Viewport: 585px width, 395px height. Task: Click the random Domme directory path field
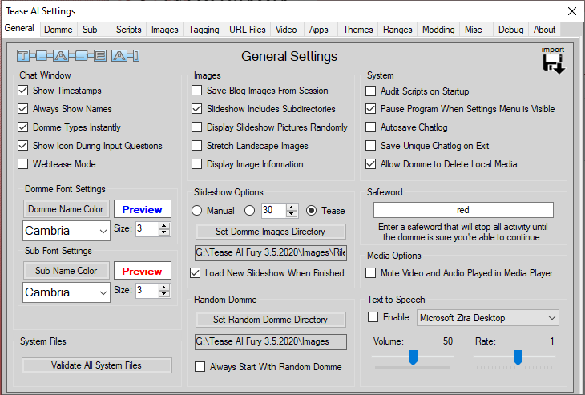(271, 341)
